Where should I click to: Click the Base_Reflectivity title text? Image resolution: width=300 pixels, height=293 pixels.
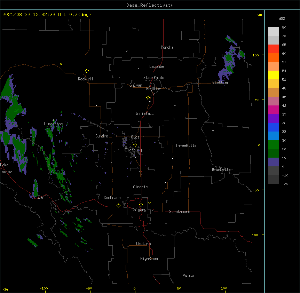coord(150,5)
